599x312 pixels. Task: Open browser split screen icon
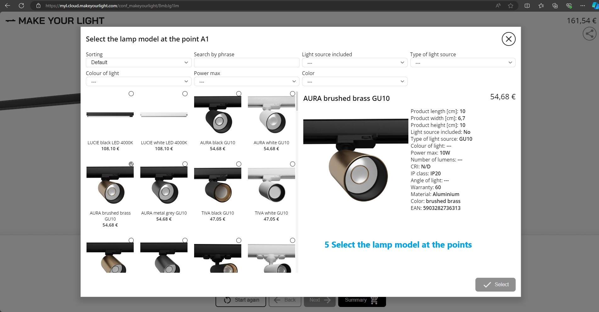[x=527, y=6]
